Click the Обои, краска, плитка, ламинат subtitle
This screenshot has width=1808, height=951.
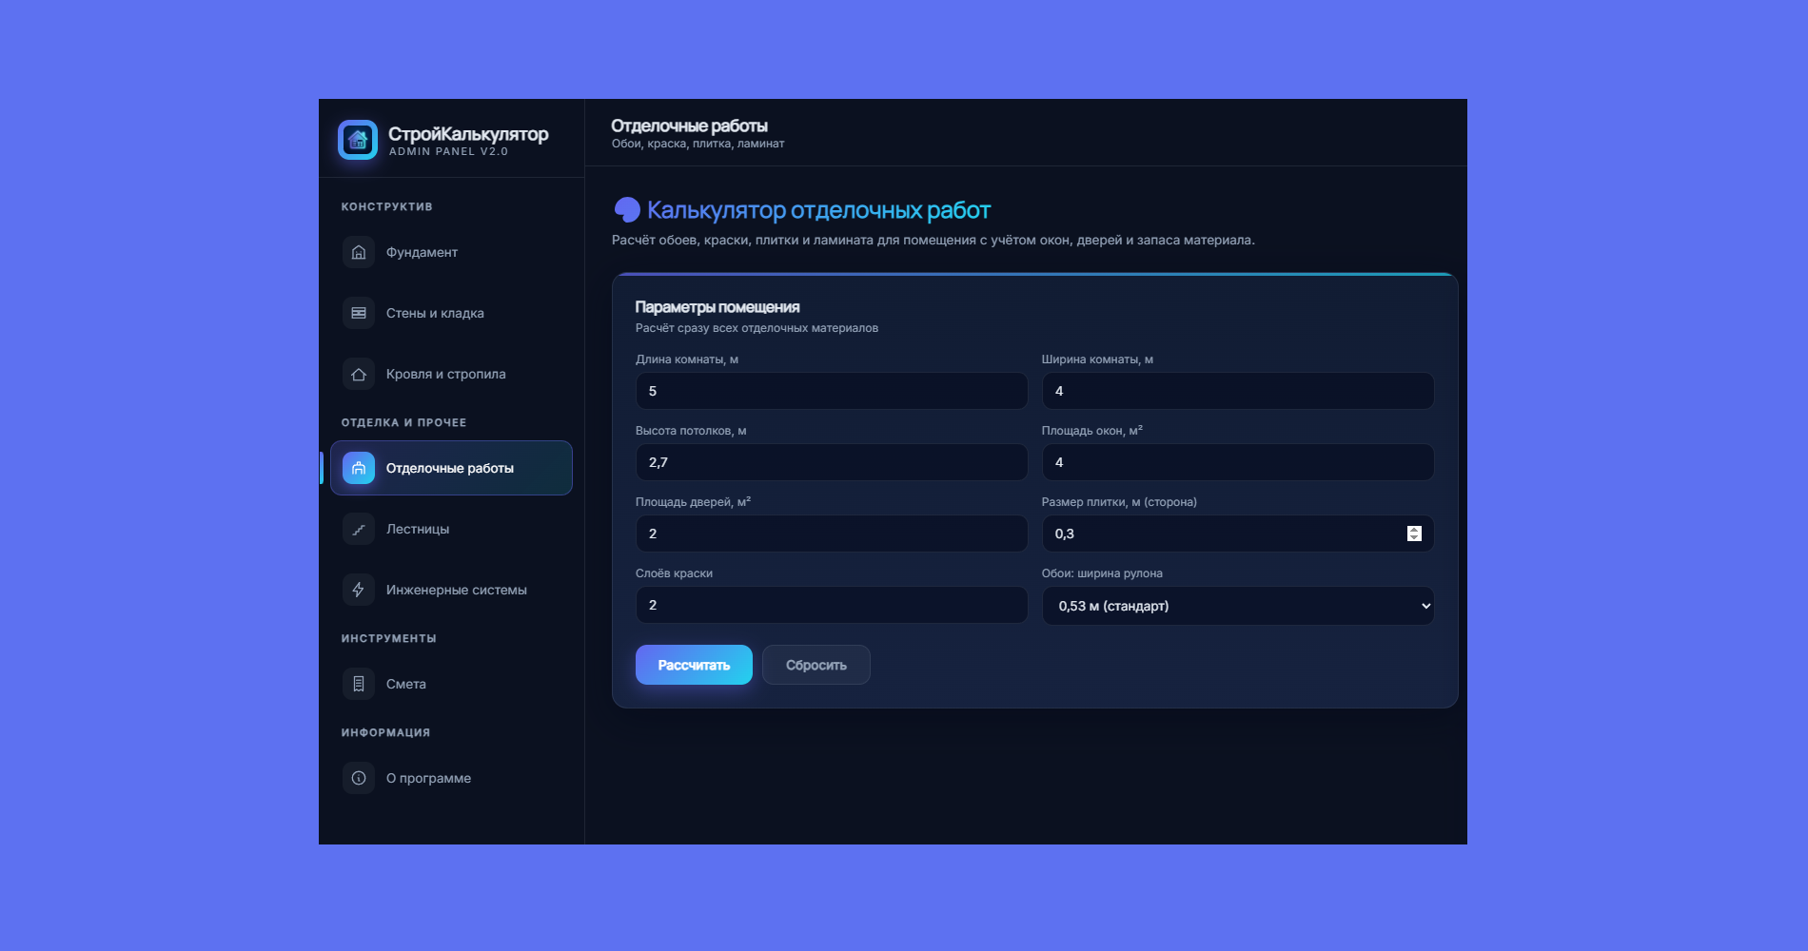[x=698, y=144]
